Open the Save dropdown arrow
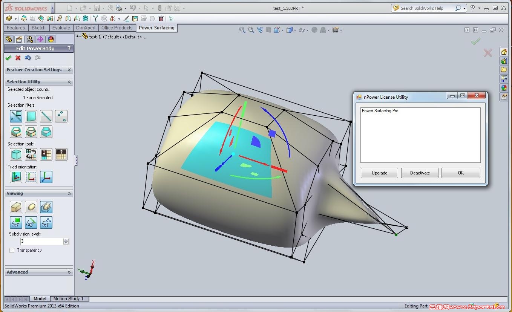The height and width of the screenshot is (312, 512). coord(103,8)
